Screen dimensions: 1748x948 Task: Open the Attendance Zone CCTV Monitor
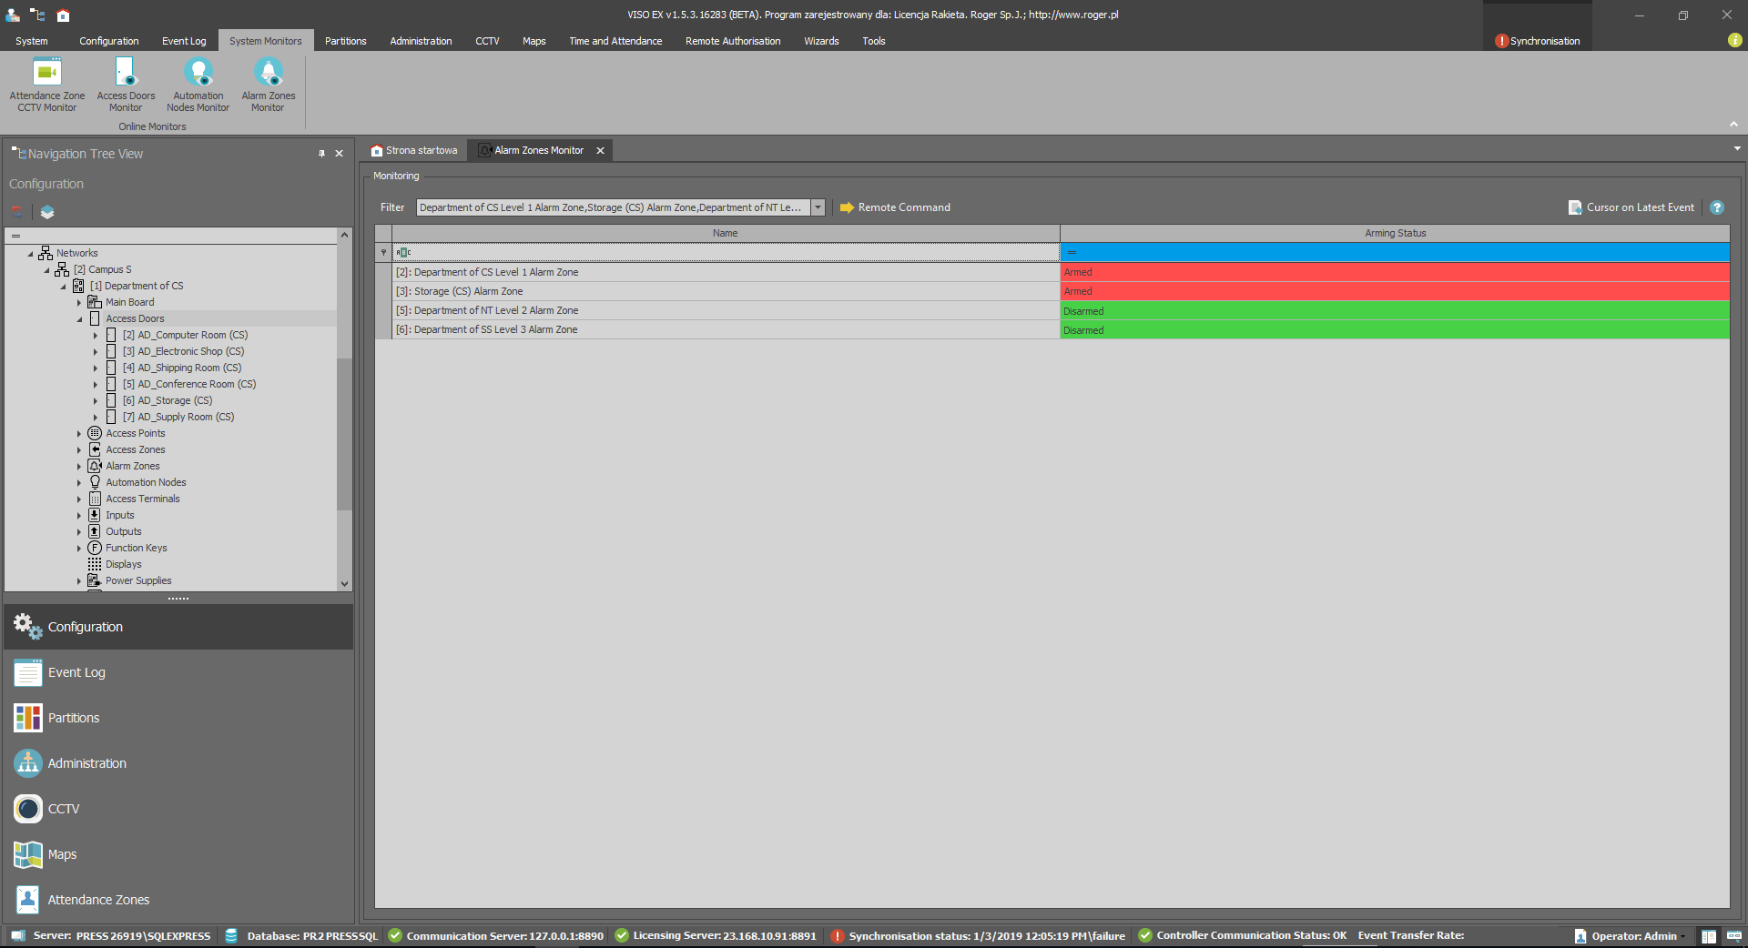(47, 84)
